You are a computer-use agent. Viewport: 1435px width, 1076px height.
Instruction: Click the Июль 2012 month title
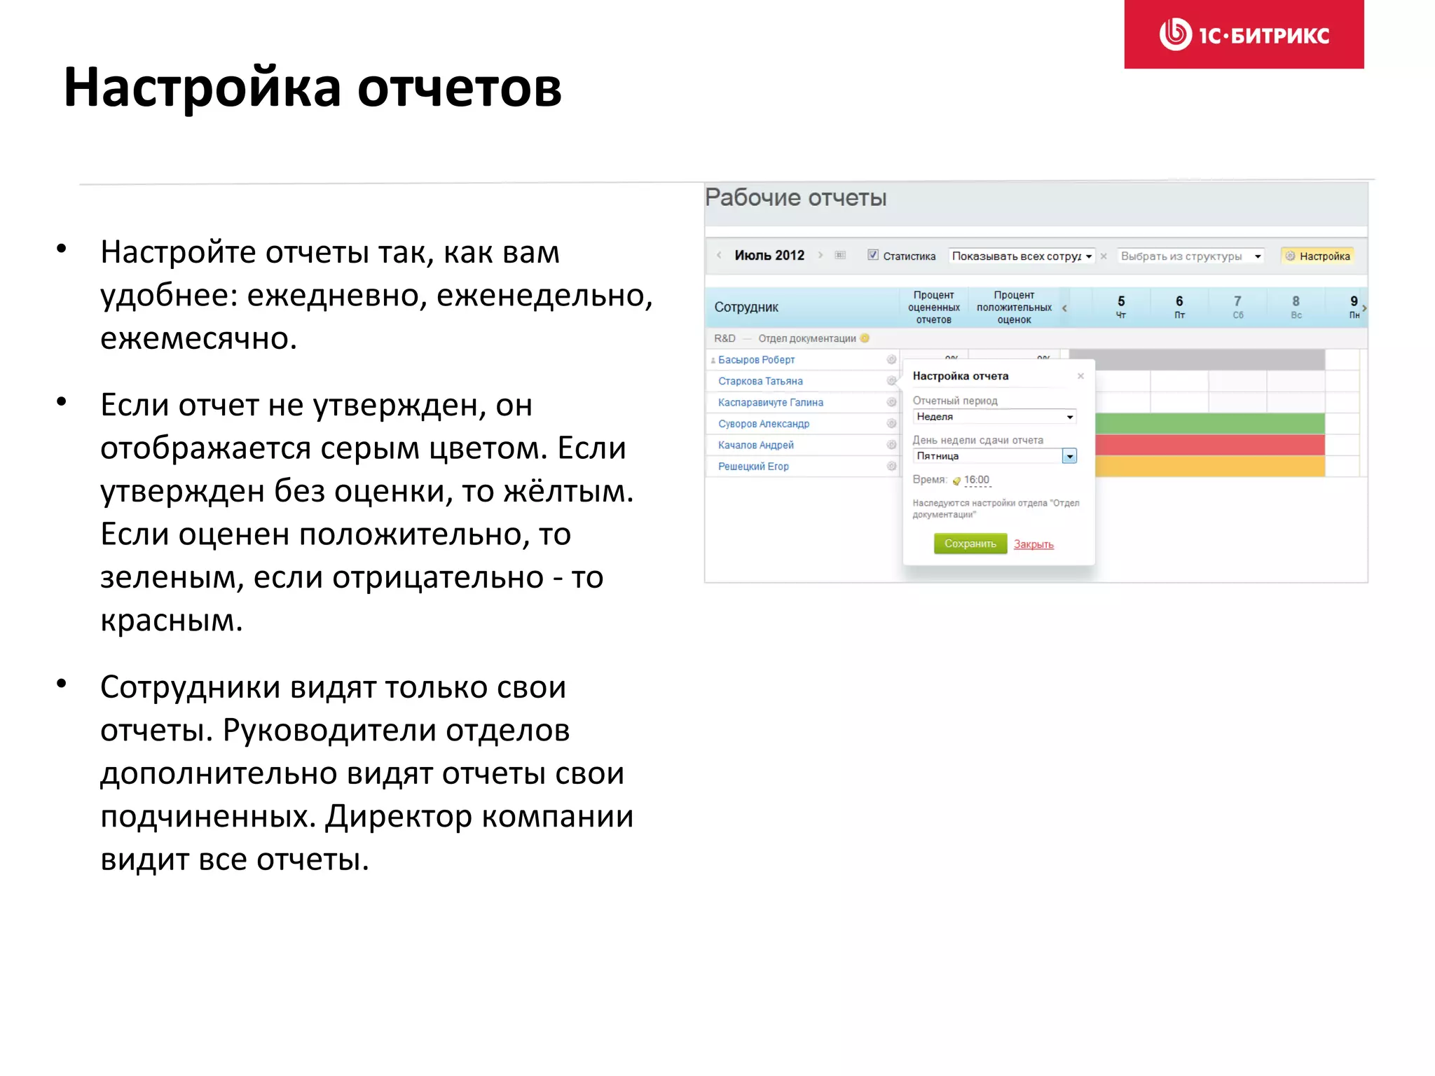point(769,256)
